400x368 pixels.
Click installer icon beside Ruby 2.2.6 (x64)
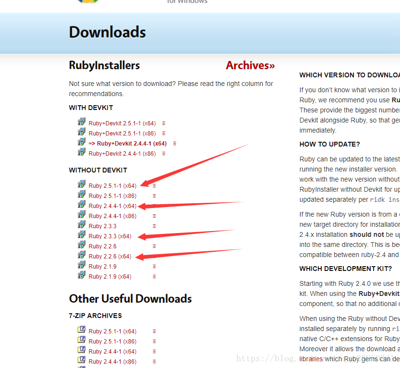(x=81, y=255)
